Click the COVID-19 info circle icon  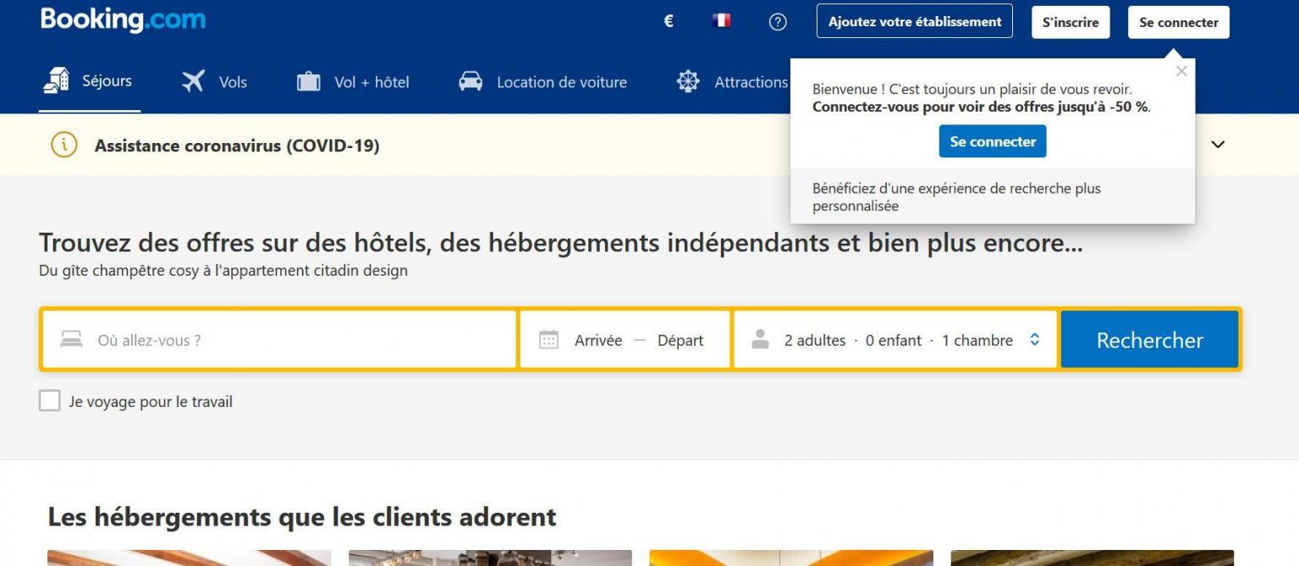(64, 146)
